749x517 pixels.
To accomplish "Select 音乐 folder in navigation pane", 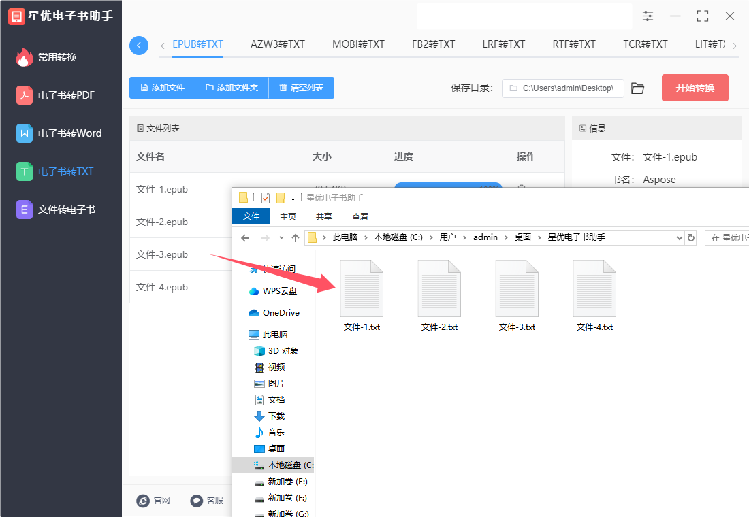I will tap(270, 432).
